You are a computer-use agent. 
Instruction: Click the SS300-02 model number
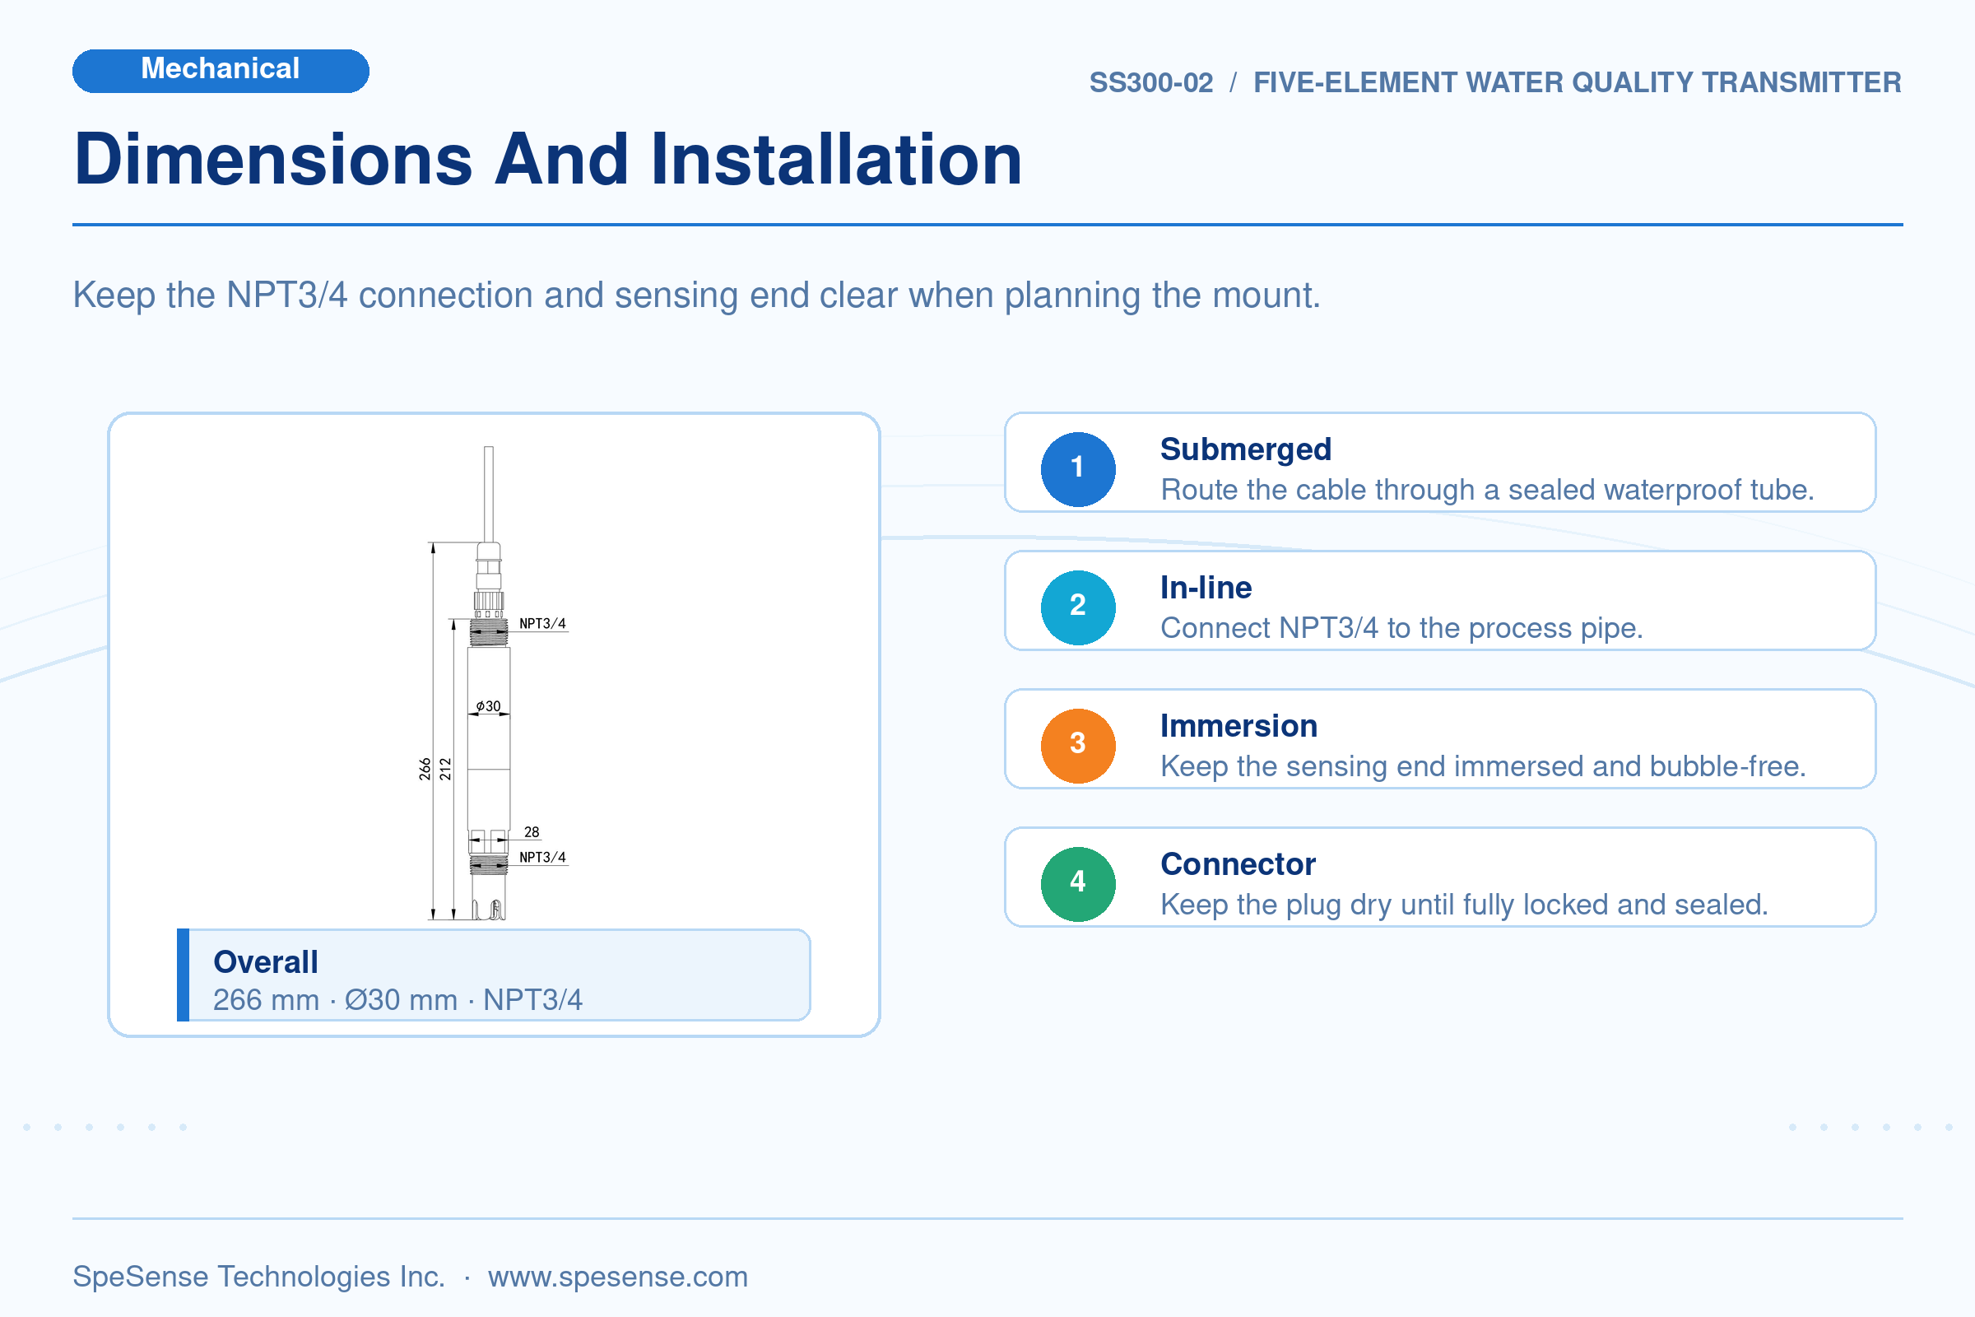click(x=1150, y=82)
